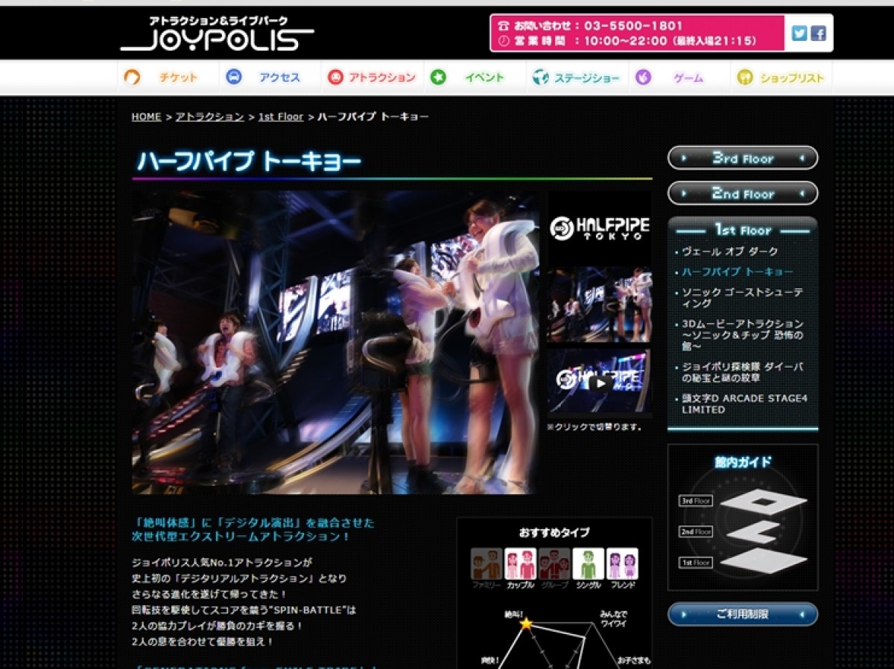The image size is (894, 669).
Task: Click the ステージショー globe icon
Action: coord(540,77)
